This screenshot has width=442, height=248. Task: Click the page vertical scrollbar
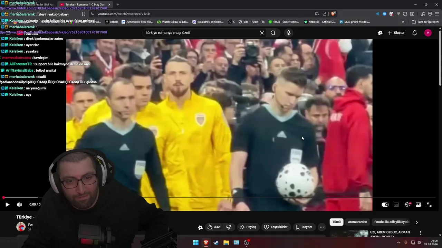pos(440,59)
